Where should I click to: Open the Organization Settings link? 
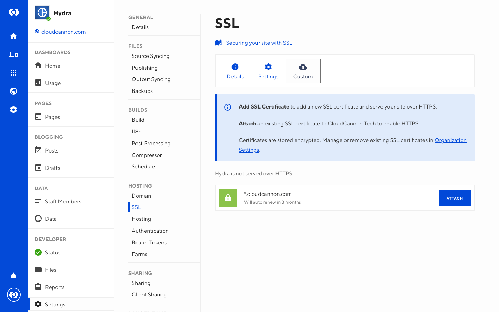[450, 140]
